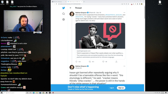
Task: Click the streamer webcam video
Action: click(x=23, y=21)
